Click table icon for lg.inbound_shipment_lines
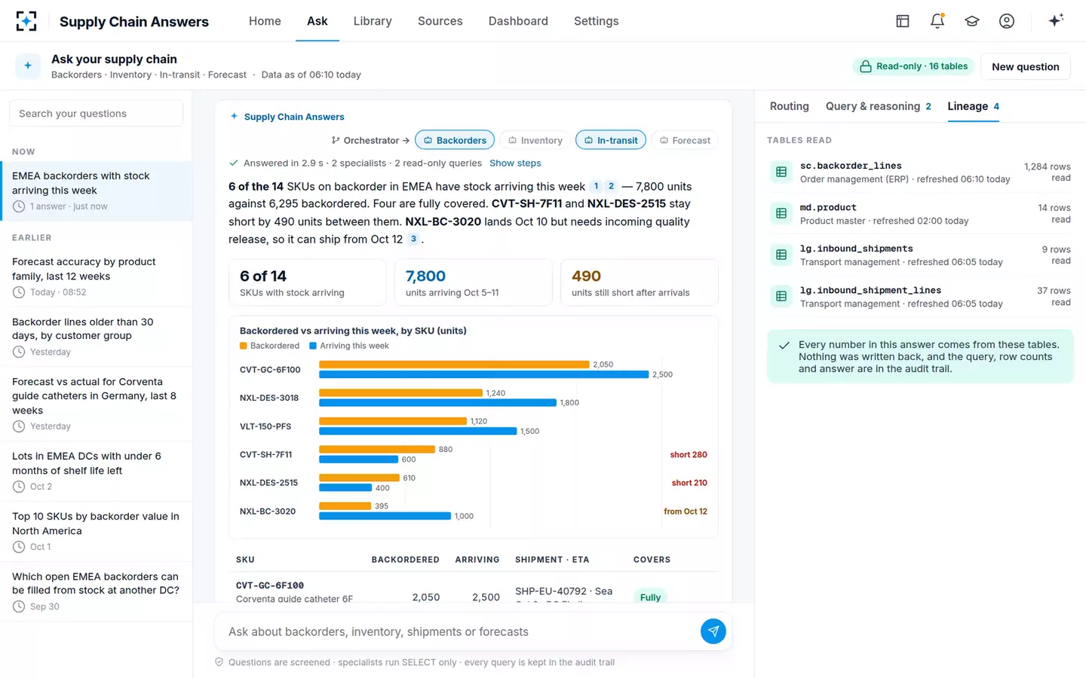Screen dimensions: 1086x678 (781, 296)
